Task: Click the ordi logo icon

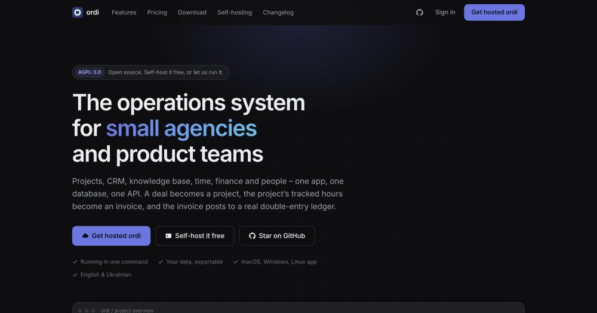Action: pyautogui.click(x=78, y=13)
